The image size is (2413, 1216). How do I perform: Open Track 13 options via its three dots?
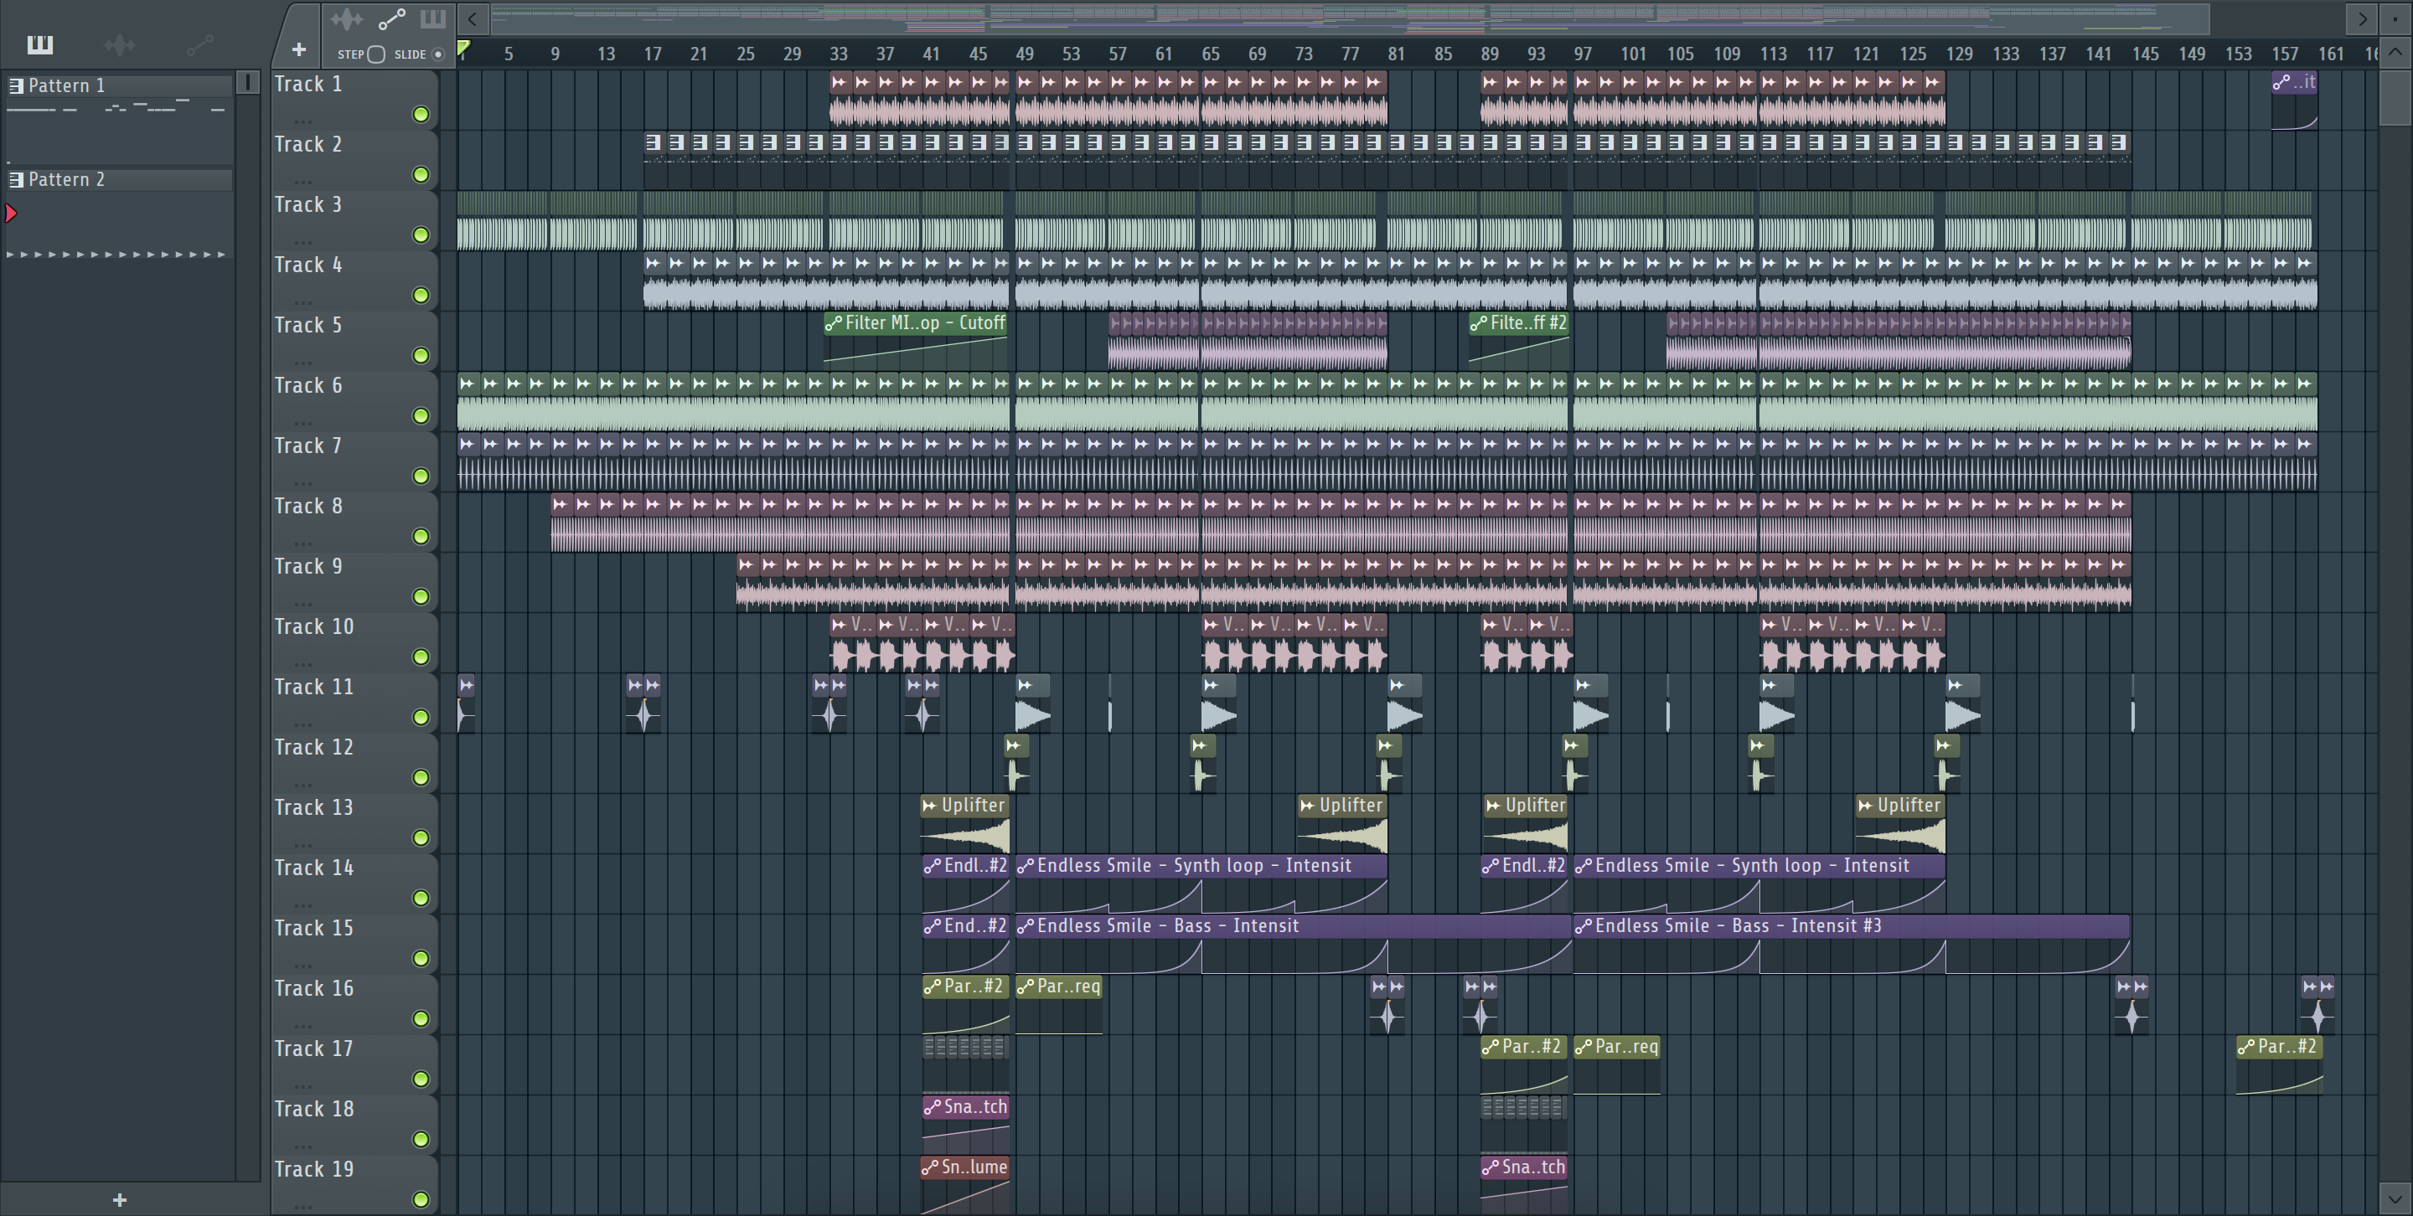(302, 844)
